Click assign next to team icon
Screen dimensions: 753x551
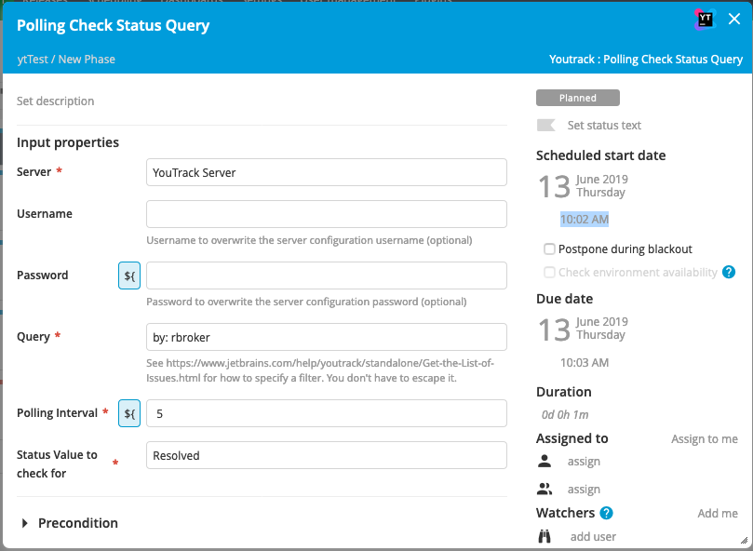(584, 489)
